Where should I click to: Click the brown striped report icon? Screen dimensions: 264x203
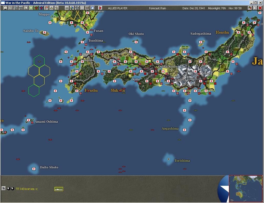coord(87,8)
